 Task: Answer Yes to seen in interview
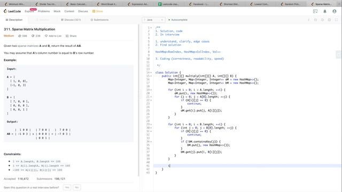click(x=67, y=187)
